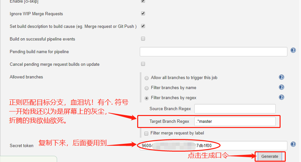The width and height of the screenshot is (301, 162).
Task: Enable Build on successful pipeline events
Action: coord(143,39)
